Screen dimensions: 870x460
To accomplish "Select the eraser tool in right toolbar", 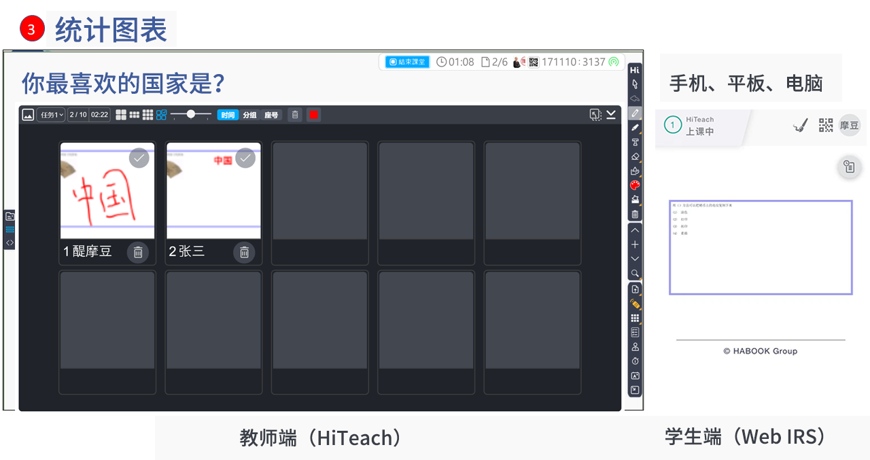I will pyautogui.click(x=635, y=156).
